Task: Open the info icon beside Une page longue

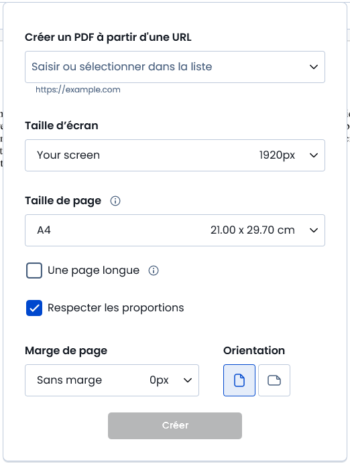Action: point(154,270)
